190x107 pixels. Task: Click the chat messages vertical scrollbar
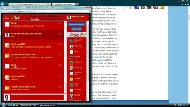pos(65,57)
